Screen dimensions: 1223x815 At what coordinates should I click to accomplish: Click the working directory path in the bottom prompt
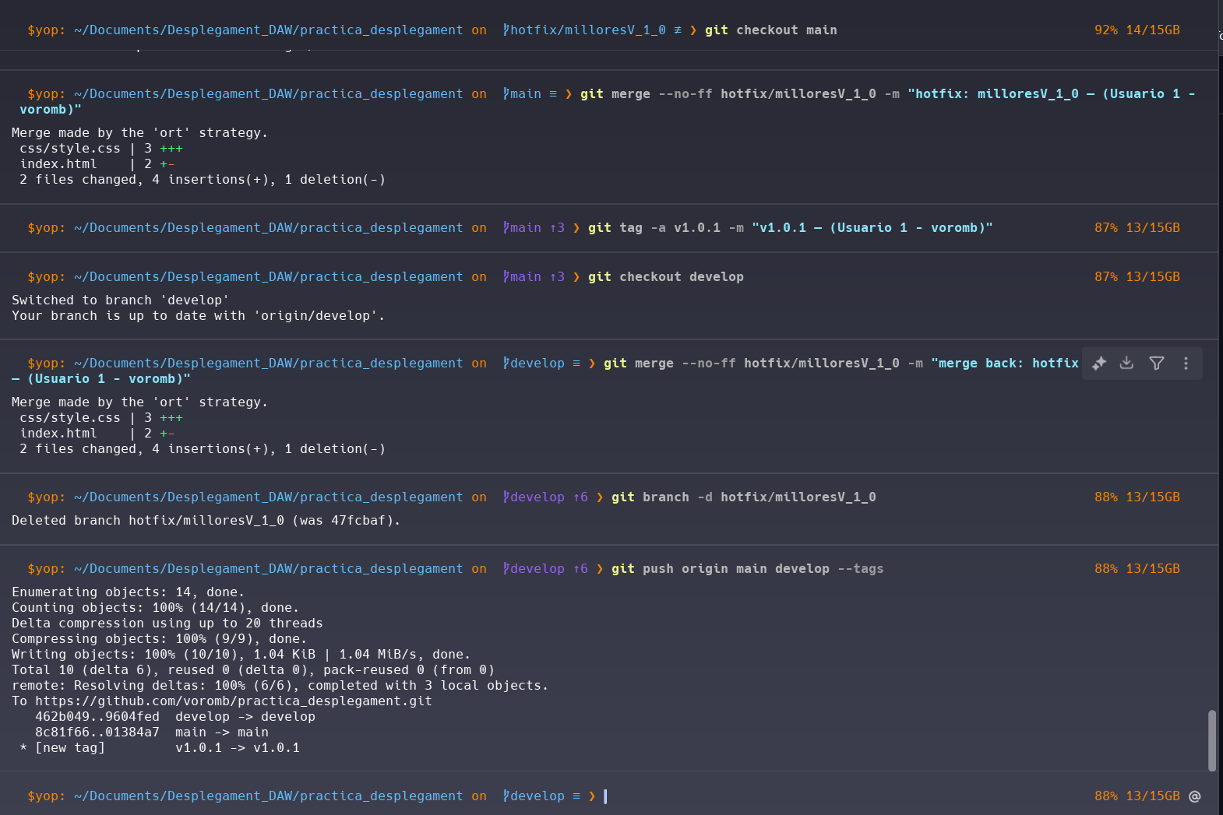[268, 796]
